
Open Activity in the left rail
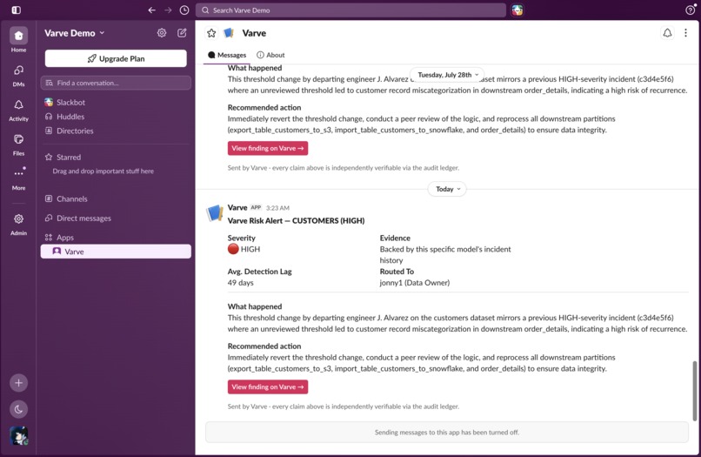(x=18, y=110)
